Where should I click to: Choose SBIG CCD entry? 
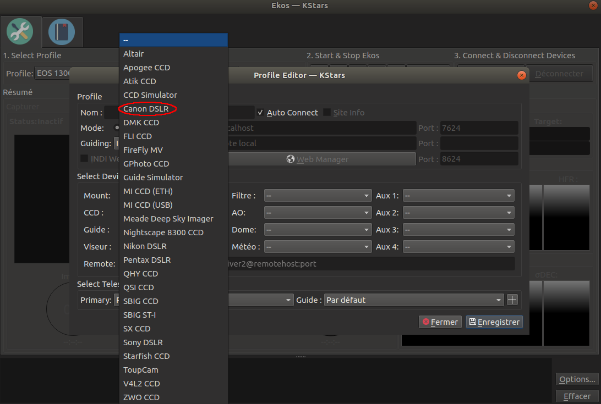click(173, 301)
